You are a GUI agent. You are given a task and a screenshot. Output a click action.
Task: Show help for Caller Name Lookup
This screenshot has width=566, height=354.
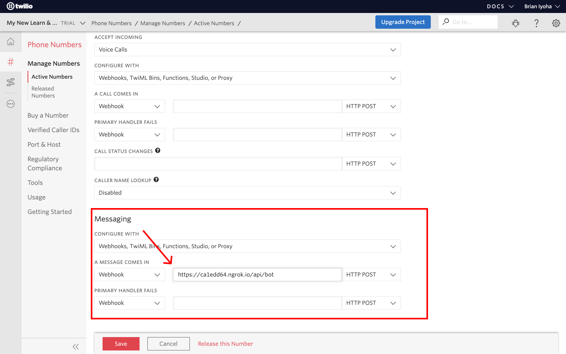click(156, 180)
